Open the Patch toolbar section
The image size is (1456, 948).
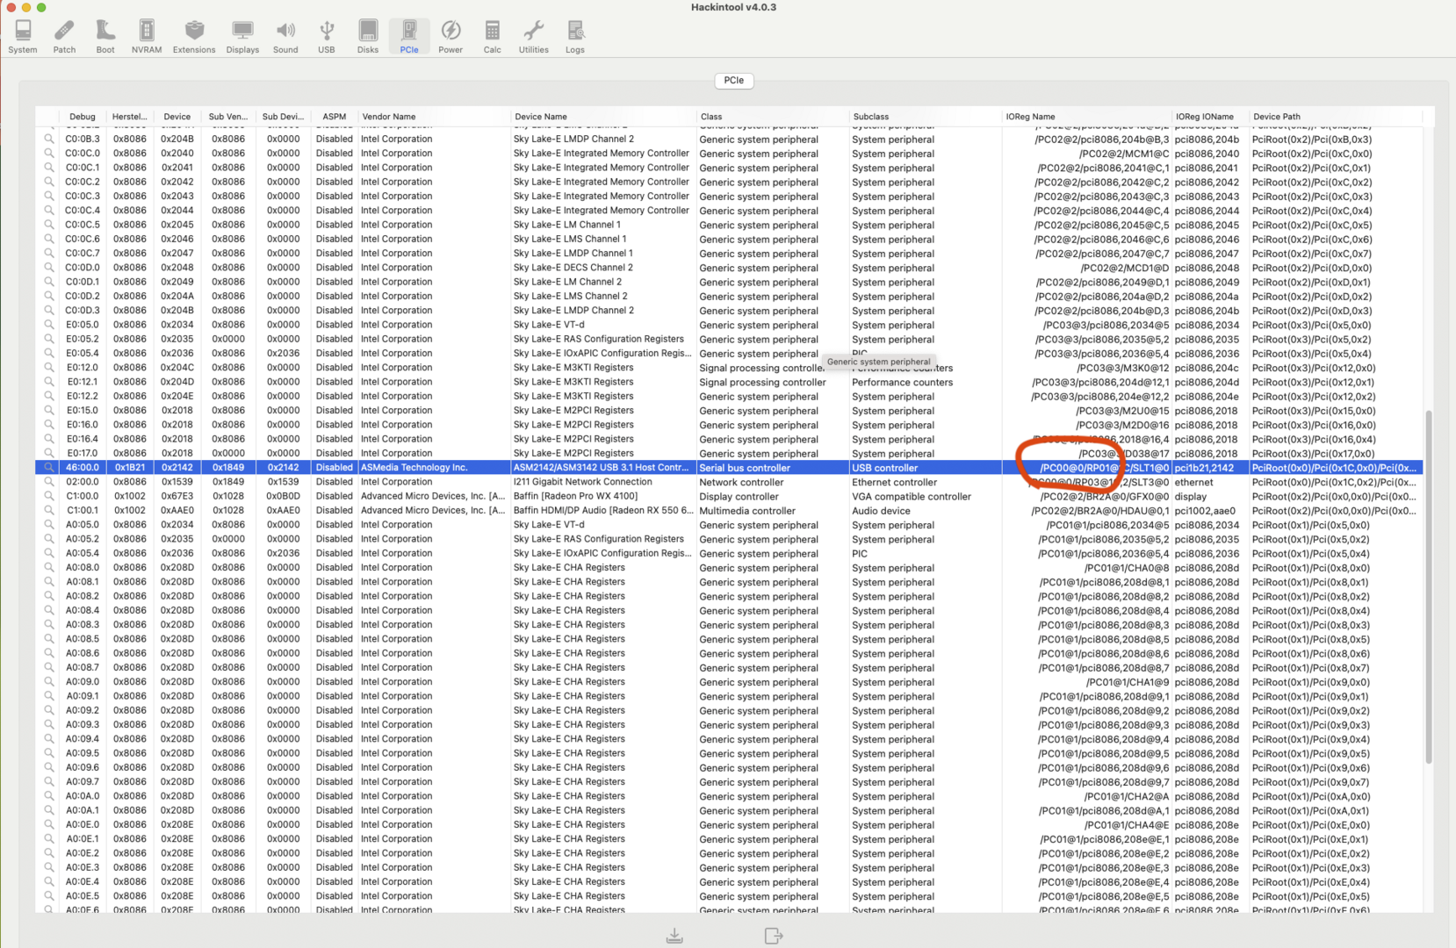[64, 37]
